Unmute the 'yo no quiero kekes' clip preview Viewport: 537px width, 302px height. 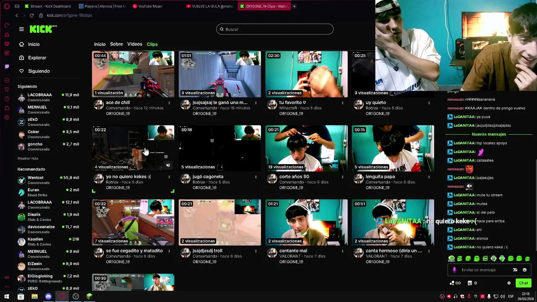pos(168,165)
